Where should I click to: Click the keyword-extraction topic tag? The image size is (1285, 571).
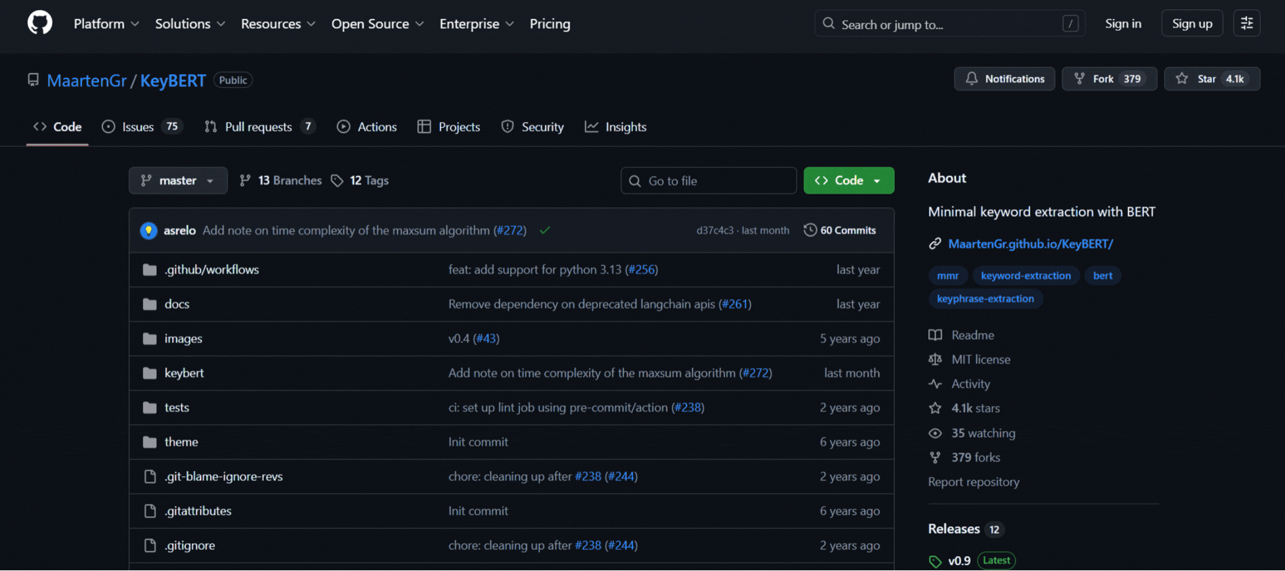1025,276
